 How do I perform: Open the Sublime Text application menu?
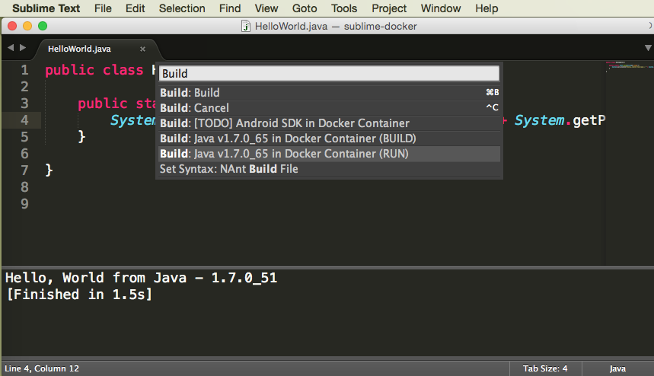pyautogui.click(x=46, y=8)
